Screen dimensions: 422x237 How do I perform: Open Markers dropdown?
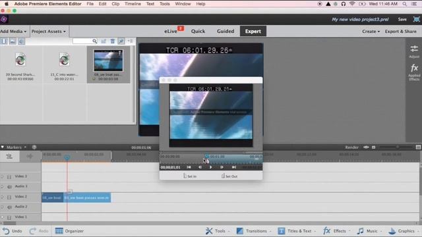pos(16,147)
